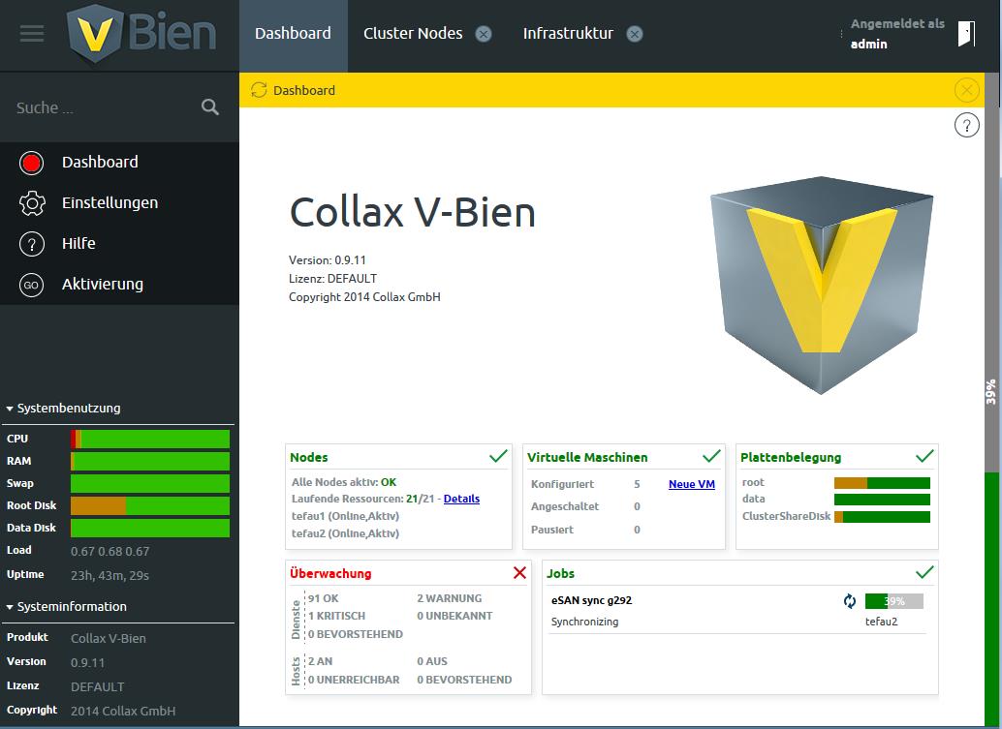The width and height of the screenshot is (1002, 729).
Task: Click the Dashboard refresh icon
Action: (x=259, y=90)
